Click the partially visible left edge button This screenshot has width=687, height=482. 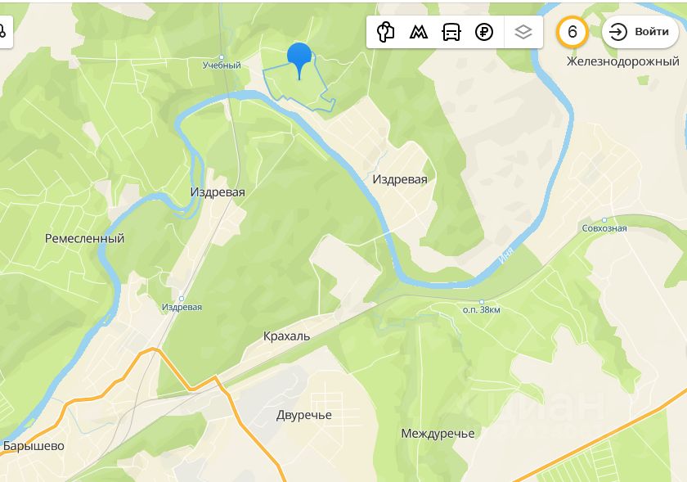point(5,32)
